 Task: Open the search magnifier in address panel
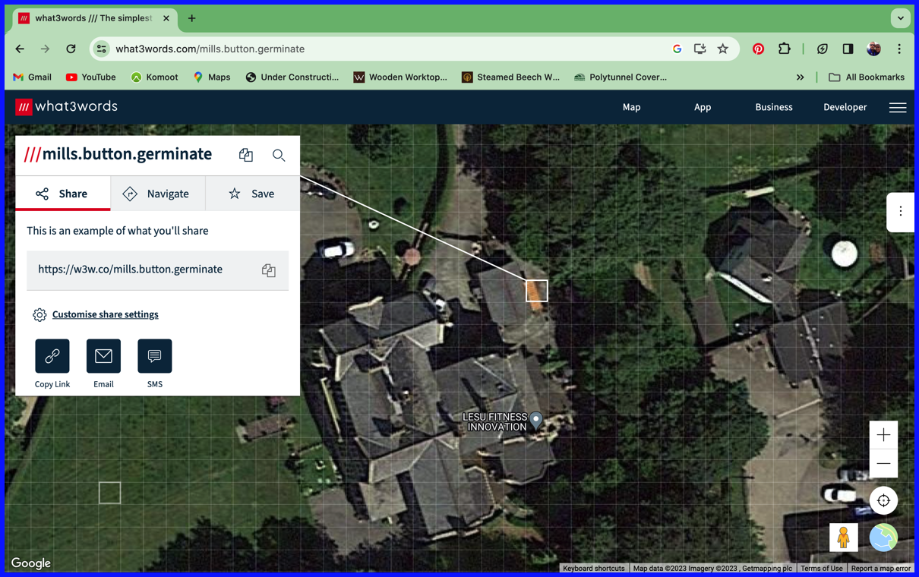279,155
